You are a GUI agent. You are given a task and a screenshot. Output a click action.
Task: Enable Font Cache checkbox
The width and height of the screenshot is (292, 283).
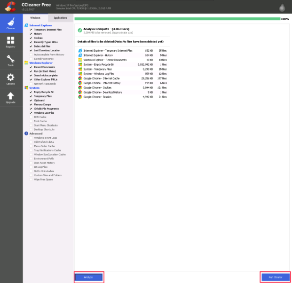31,121
